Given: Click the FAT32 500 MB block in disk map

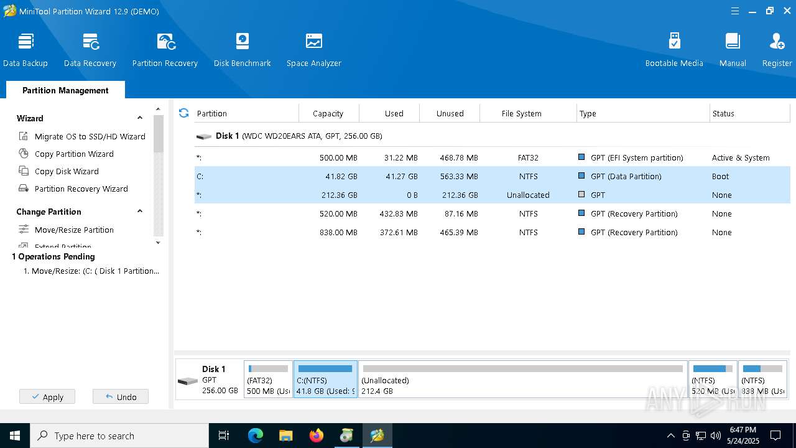Looking at the screenshot, I should tap(268, 380).
